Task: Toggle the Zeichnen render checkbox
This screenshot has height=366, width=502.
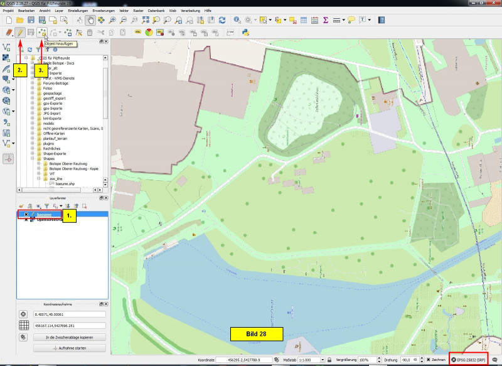Action: pyautogui.click(x=428, y=360)
